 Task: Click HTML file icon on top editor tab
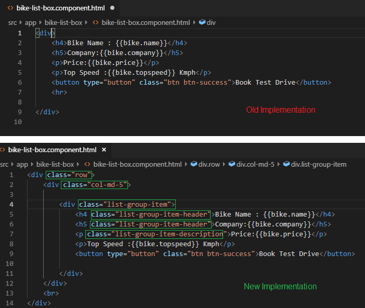tap(10, 8)
